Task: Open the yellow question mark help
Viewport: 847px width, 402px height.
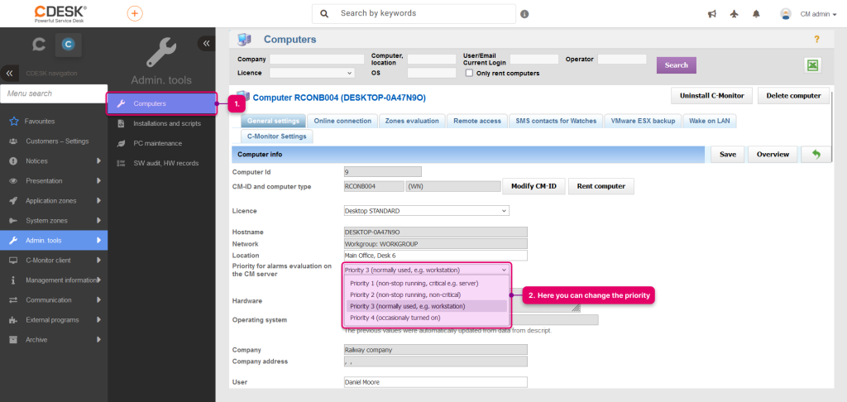Action: [x=816, y=40]
